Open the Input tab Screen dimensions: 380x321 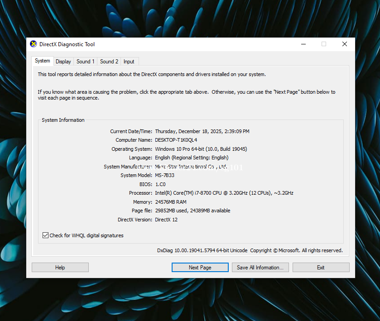point(129,62)
